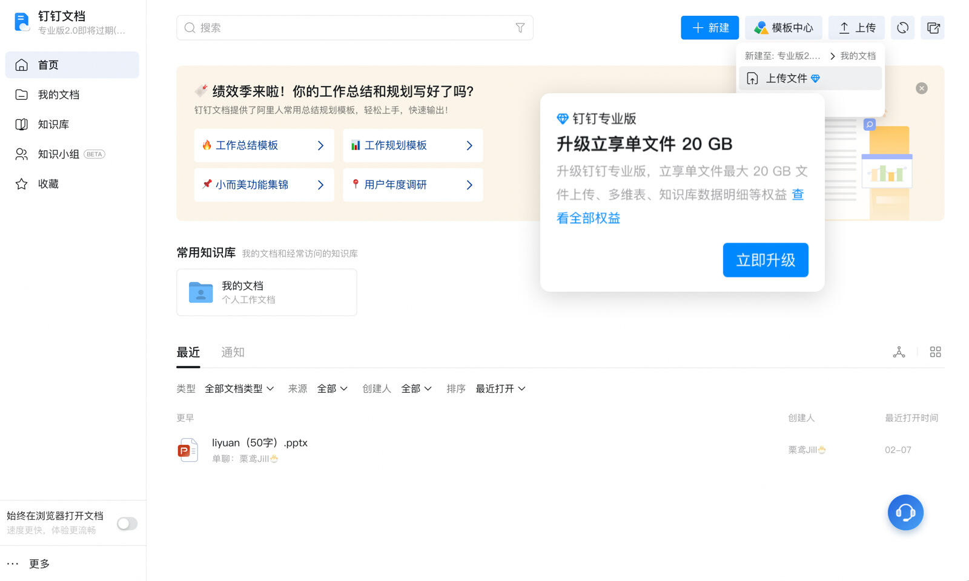The image size is (969, 581).
Task: Open the liyuan（50字）.pptx file
Action: [x=260, y=443]
